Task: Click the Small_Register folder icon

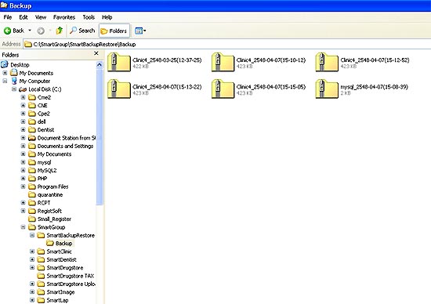Action: coord(32,219)
